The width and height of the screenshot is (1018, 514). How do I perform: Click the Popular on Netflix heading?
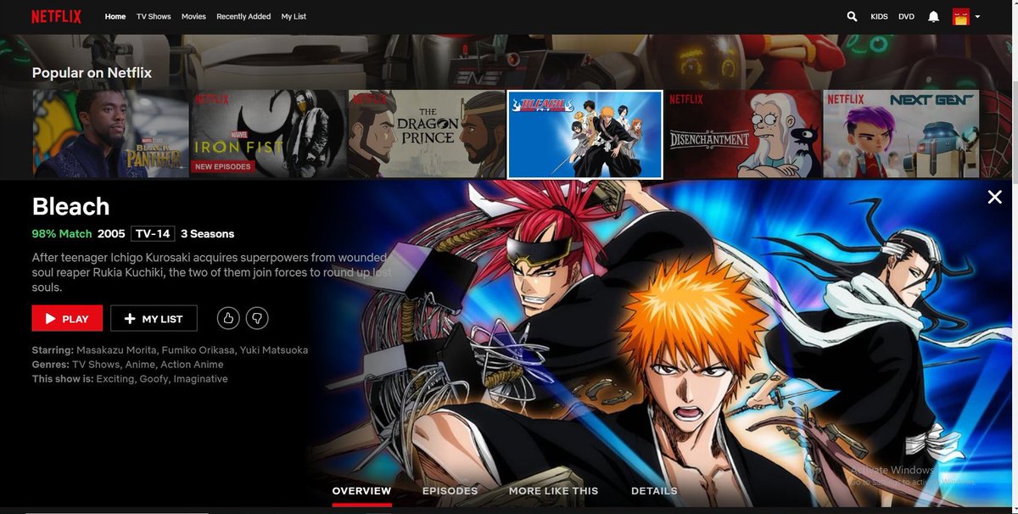tap(92, 73)
